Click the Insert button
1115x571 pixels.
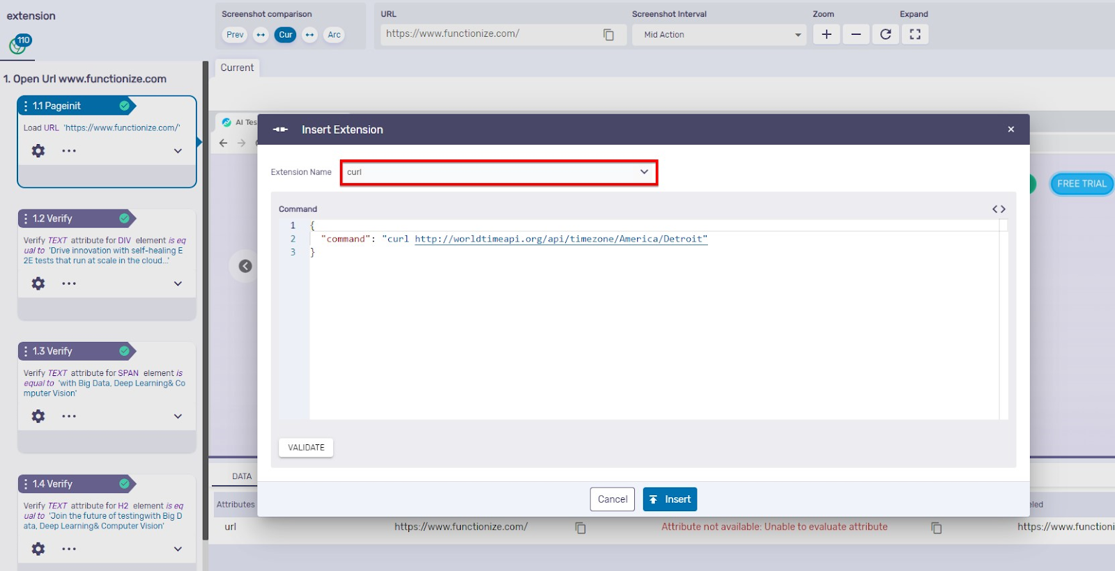[x=670, y=499]
